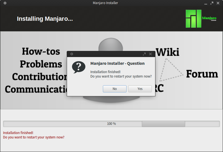This screenshot has width=223, height=152.
Task: Click red 'Installation finished!' status text below progress bar
Action: click(x=18, y=133)
